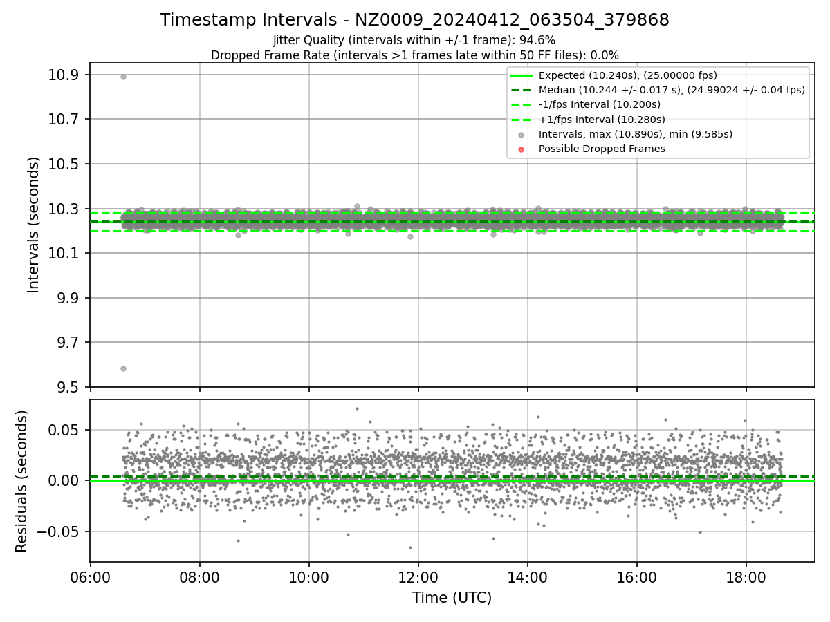
Task: Click the plot title 'Timestamp Intervals - NZ0009_20240412_063504_379868'
Action: coord(414,20)
